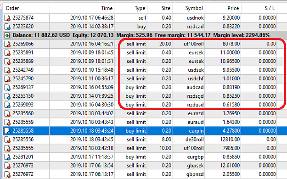
Task: Select order number 25275874
Action: click(x=23, y=18)
